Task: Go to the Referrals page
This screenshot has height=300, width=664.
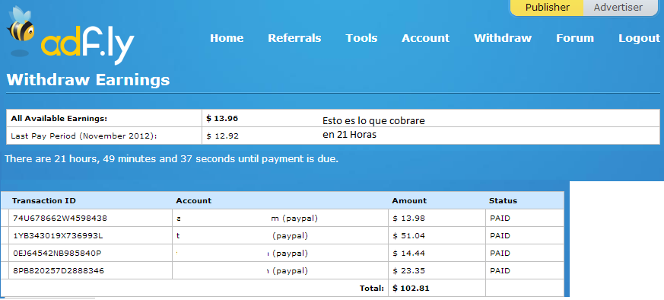Action: click(294, 38)
